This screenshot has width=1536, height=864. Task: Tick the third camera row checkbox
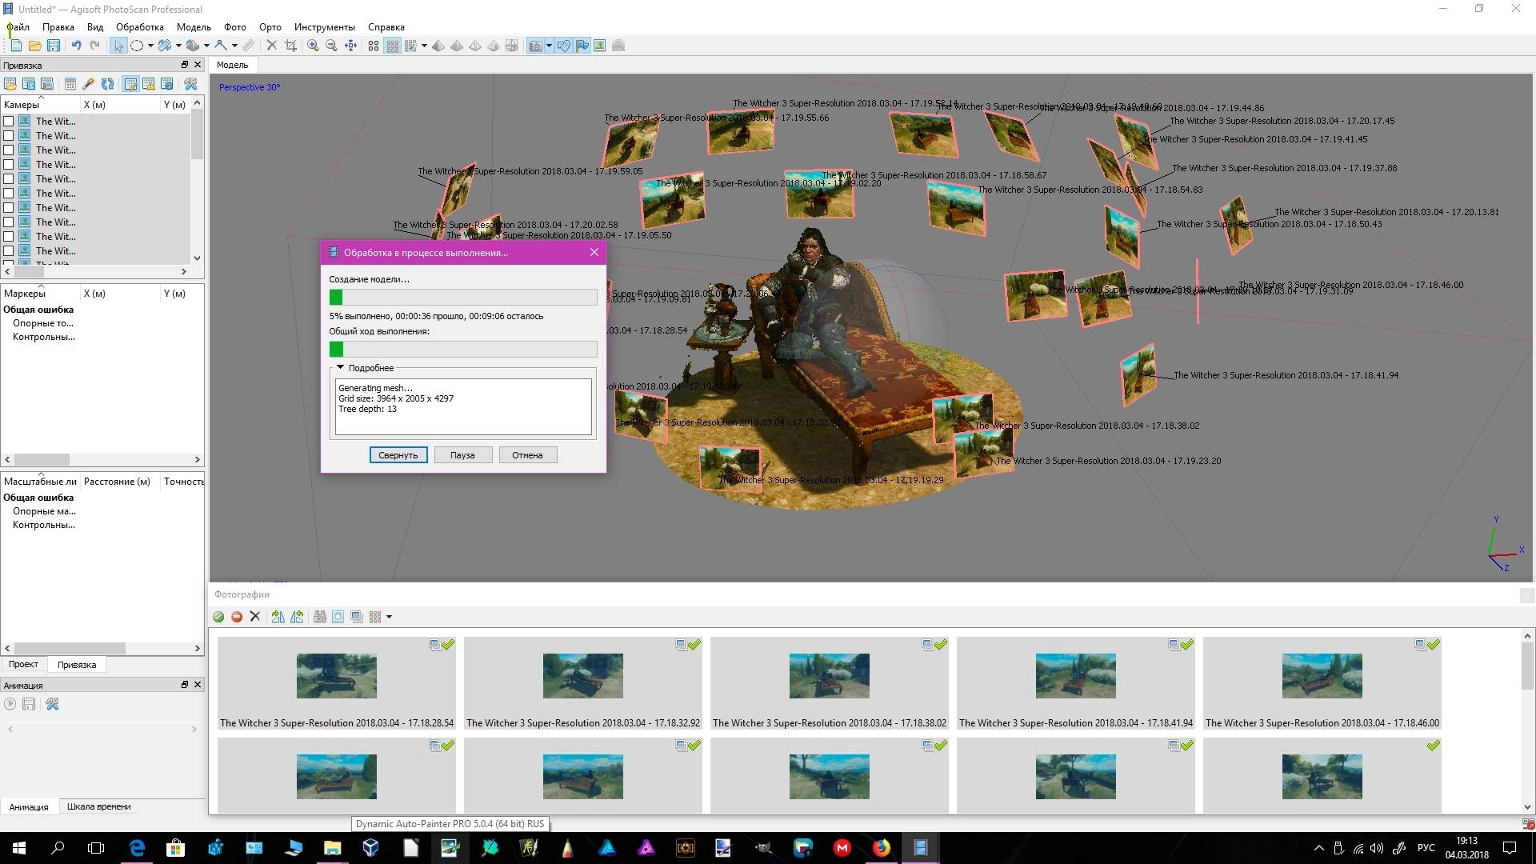click(9, 150)
